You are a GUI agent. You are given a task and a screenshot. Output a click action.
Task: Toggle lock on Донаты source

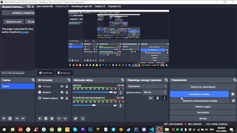click(67, 92)
